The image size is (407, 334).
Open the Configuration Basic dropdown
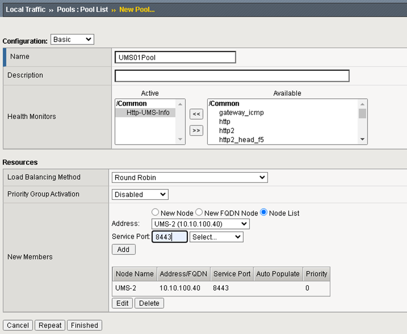click(x=72, y=40)
